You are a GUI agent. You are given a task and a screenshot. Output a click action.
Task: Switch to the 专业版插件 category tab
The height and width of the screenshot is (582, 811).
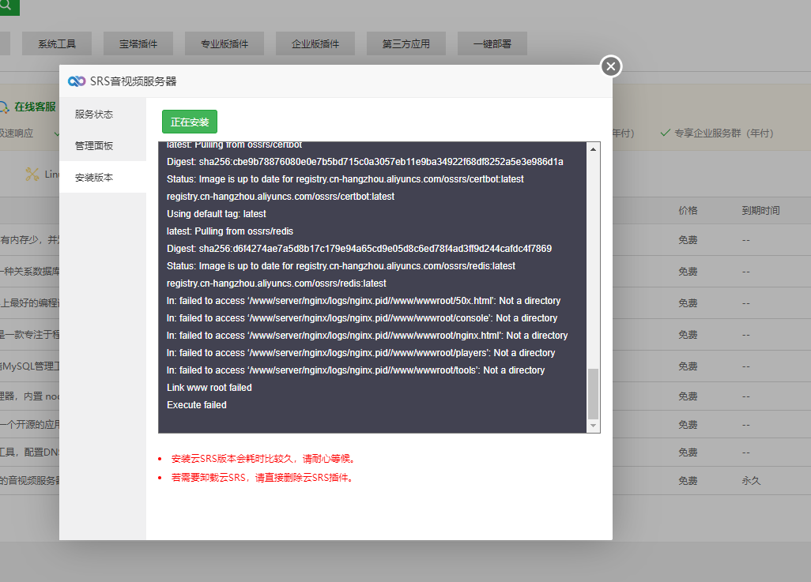pyautogui.click(x=224, y=44)
